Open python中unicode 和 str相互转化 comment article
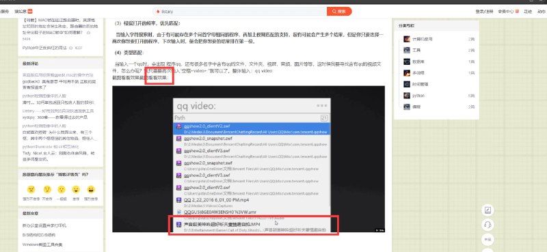 [51, 147]
